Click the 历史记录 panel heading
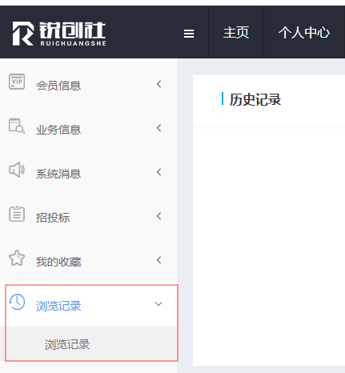The image size is (345, 373). [x=255, y=99]
